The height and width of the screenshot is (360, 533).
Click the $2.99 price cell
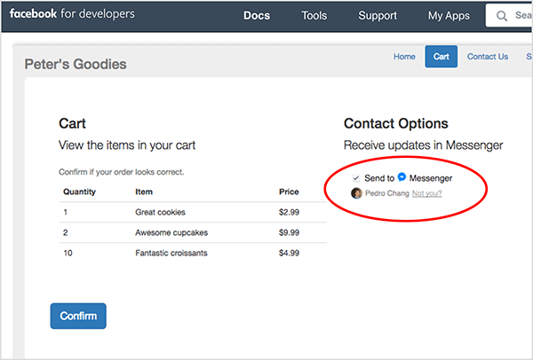(289, 212)
